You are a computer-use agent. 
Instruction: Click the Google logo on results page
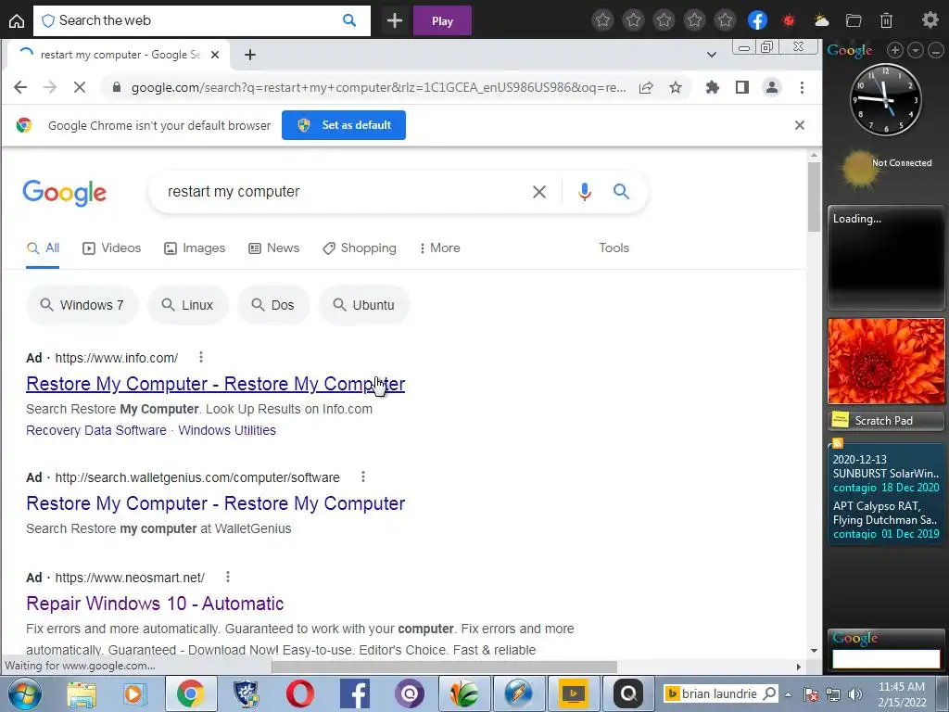[x=64, y=193]
